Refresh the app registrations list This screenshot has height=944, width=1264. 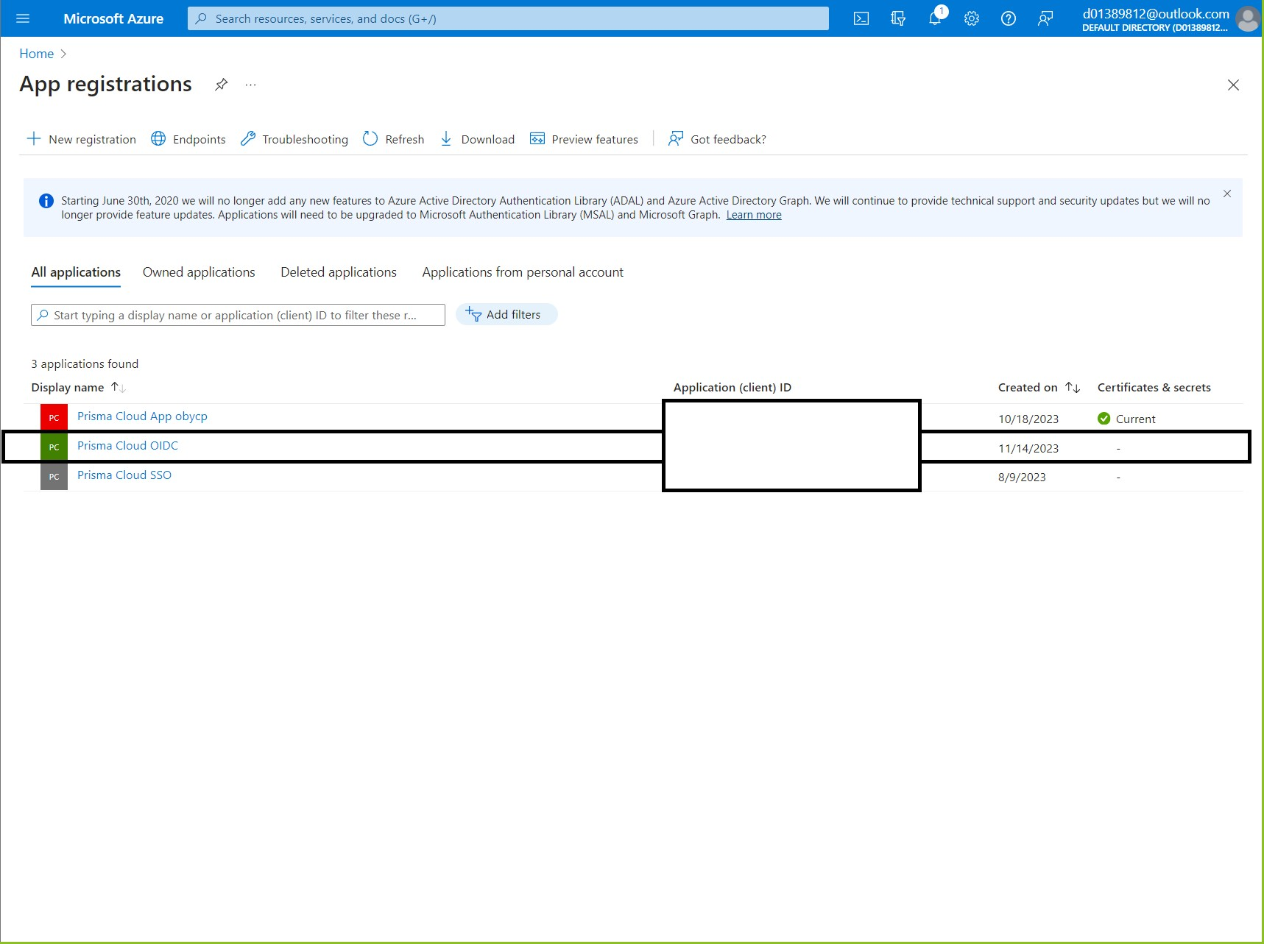(x=394, y=139)
